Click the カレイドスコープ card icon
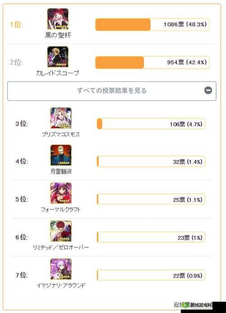Screen dimensions: 226x313 point(58,57)
